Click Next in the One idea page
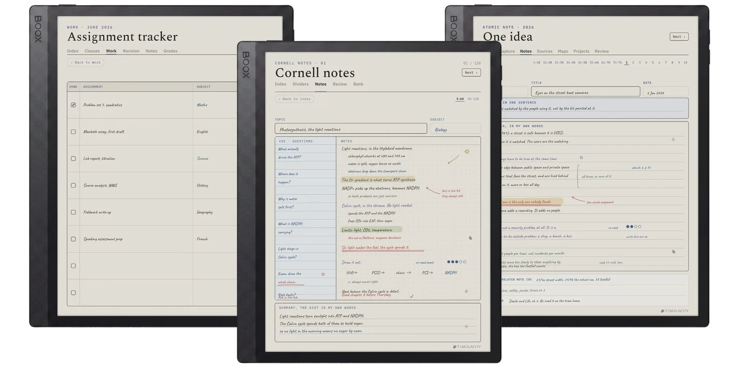739x368 pixels. click(x=679, y=37)
